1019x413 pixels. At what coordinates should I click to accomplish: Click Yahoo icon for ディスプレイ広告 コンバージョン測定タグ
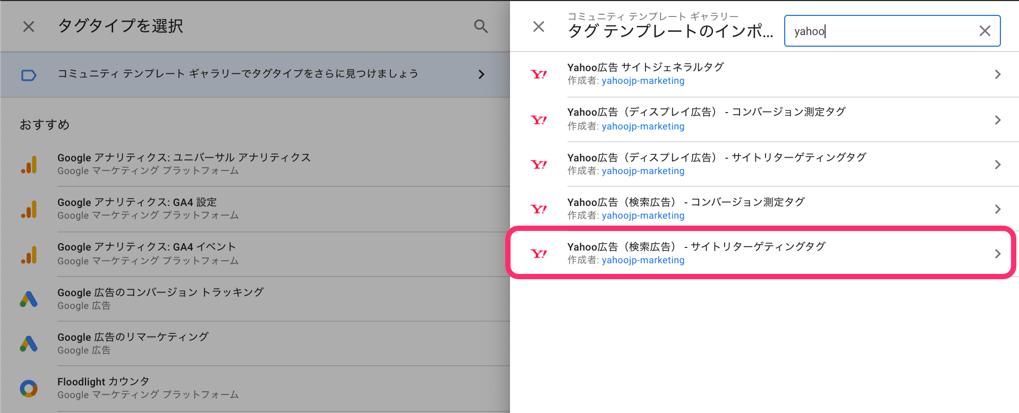pyautogui.click(x=539, y=119)
